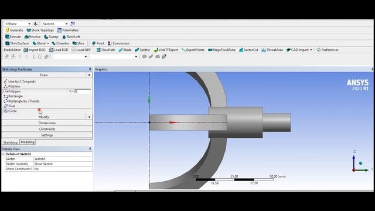Select the Oval draw tool

(9, 106)
